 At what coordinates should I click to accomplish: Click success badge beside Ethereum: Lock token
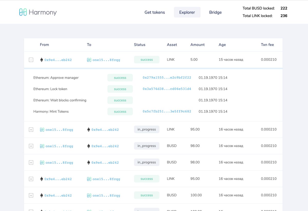(x=120, y=89)
